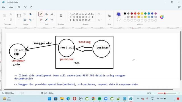This screenshot has width=182, height=102.
Task: Click the zoom slider handle
Action: pos(165,93)
